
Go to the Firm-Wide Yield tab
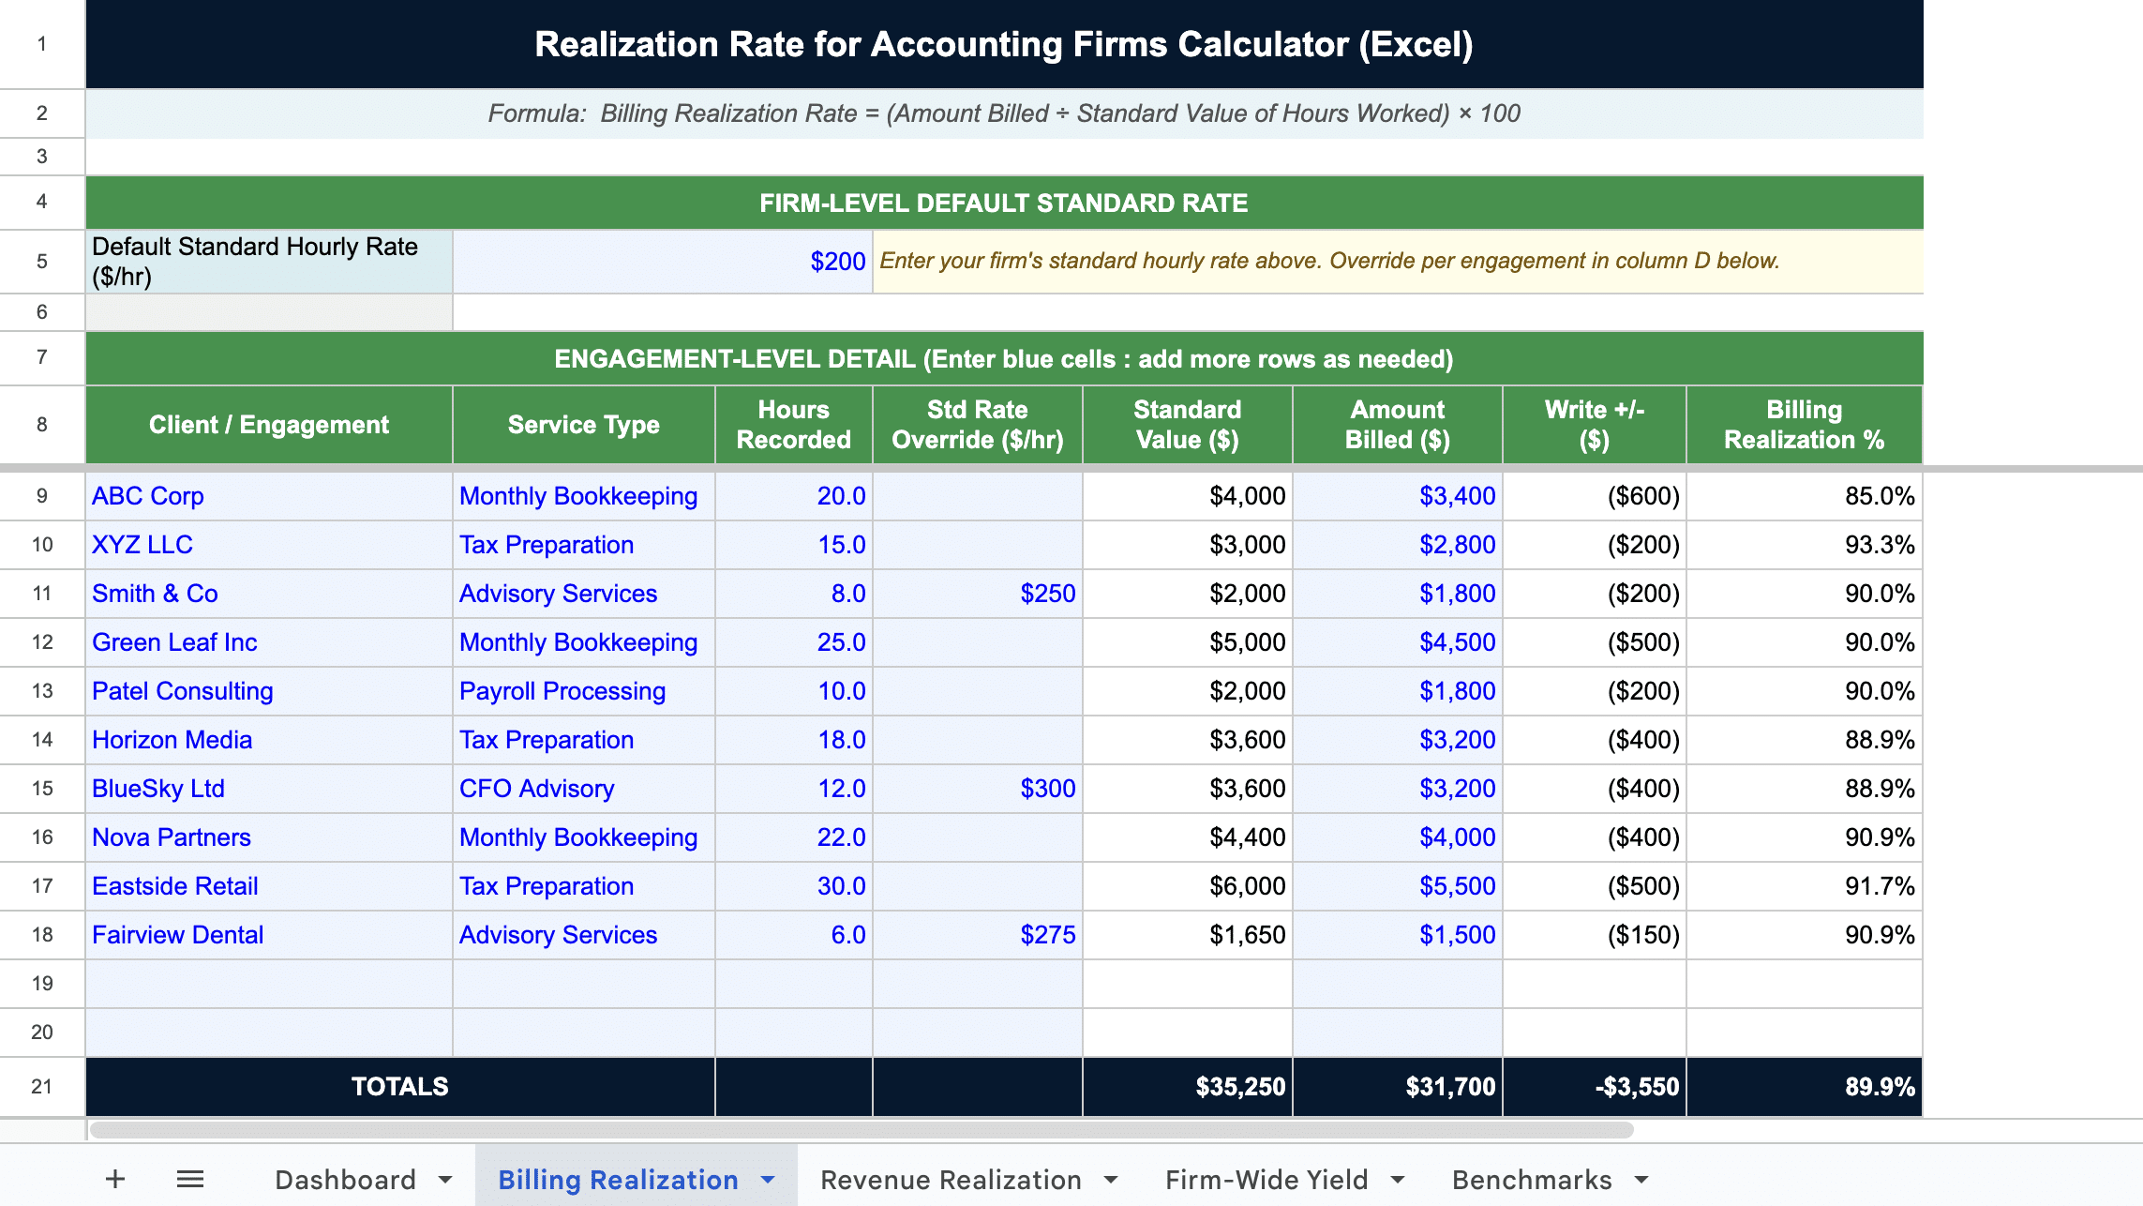point(1266,1179)
